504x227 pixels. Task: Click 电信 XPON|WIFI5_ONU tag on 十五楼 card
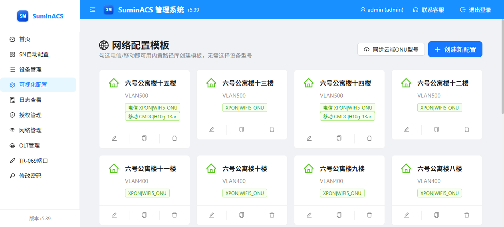[153, 108]
